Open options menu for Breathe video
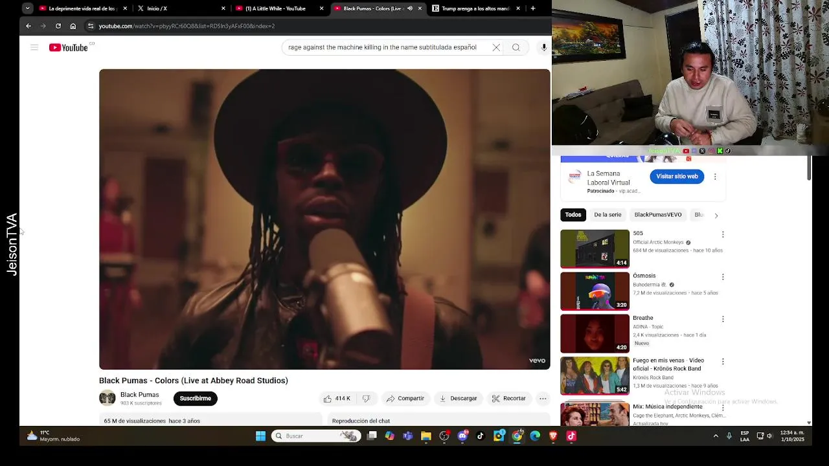 tap(723, 319)
